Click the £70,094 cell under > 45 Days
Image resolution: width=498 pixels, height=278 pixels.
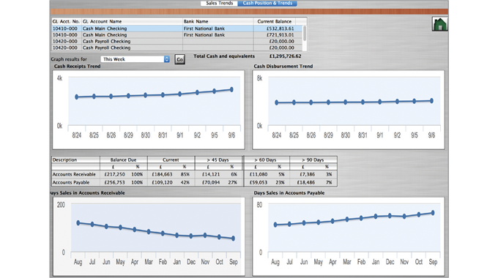pyautogui.click(x=211, y=182)
